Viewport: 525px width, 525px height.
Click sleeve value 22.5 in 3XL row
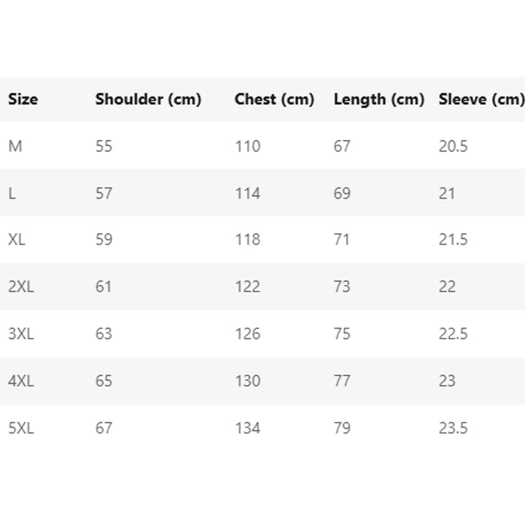(453, 334)
